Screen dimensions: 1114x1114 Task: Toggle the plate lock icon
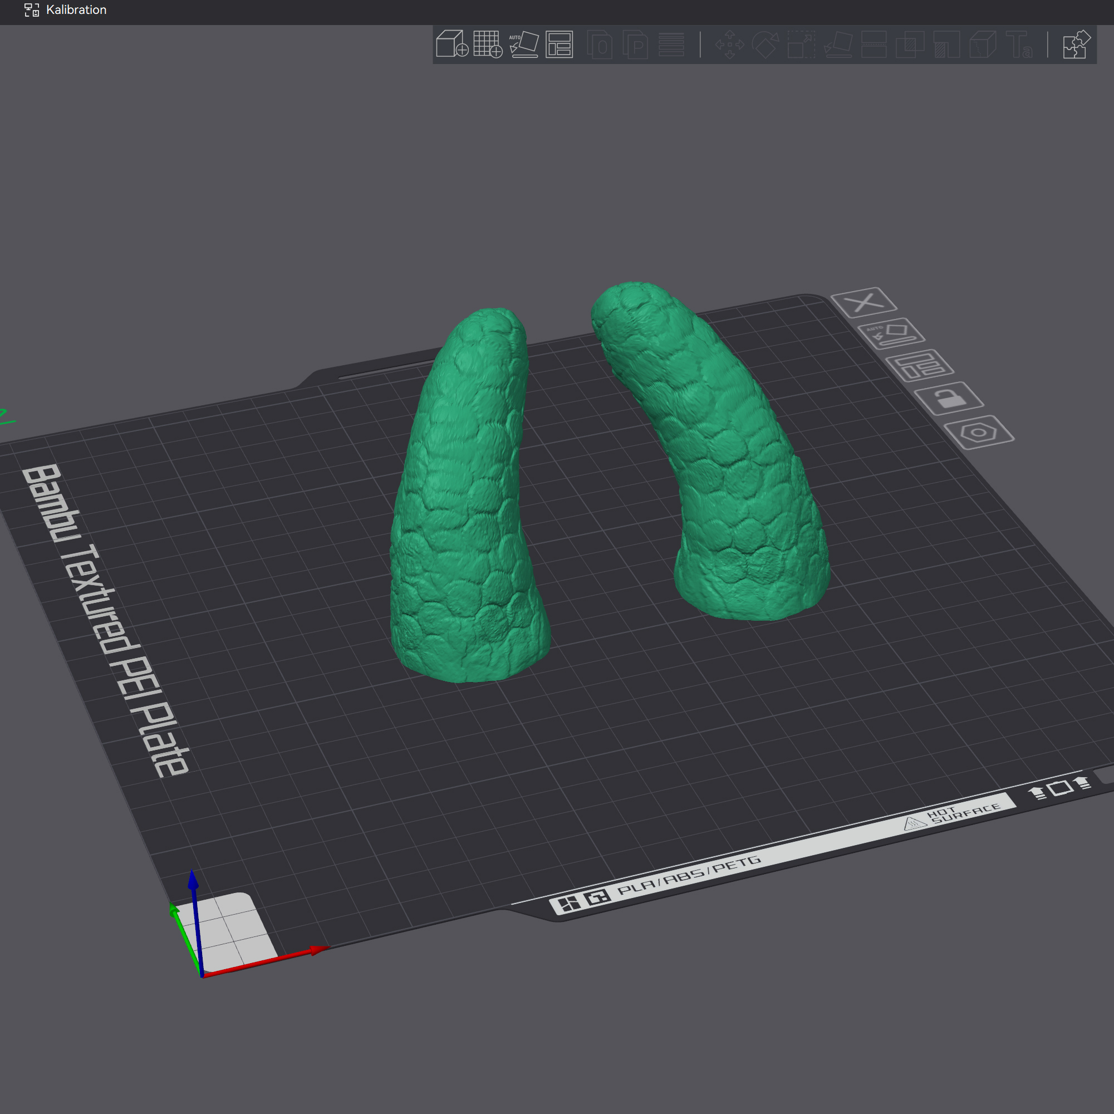(949, 398)
